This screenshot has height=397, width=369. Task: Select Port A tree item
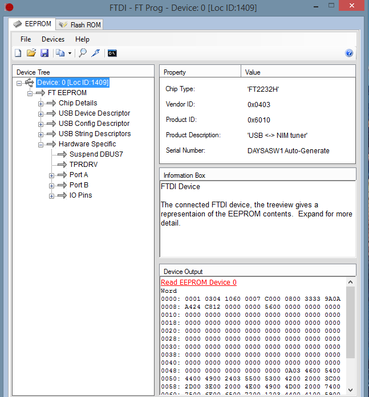(x=79, y=175)
